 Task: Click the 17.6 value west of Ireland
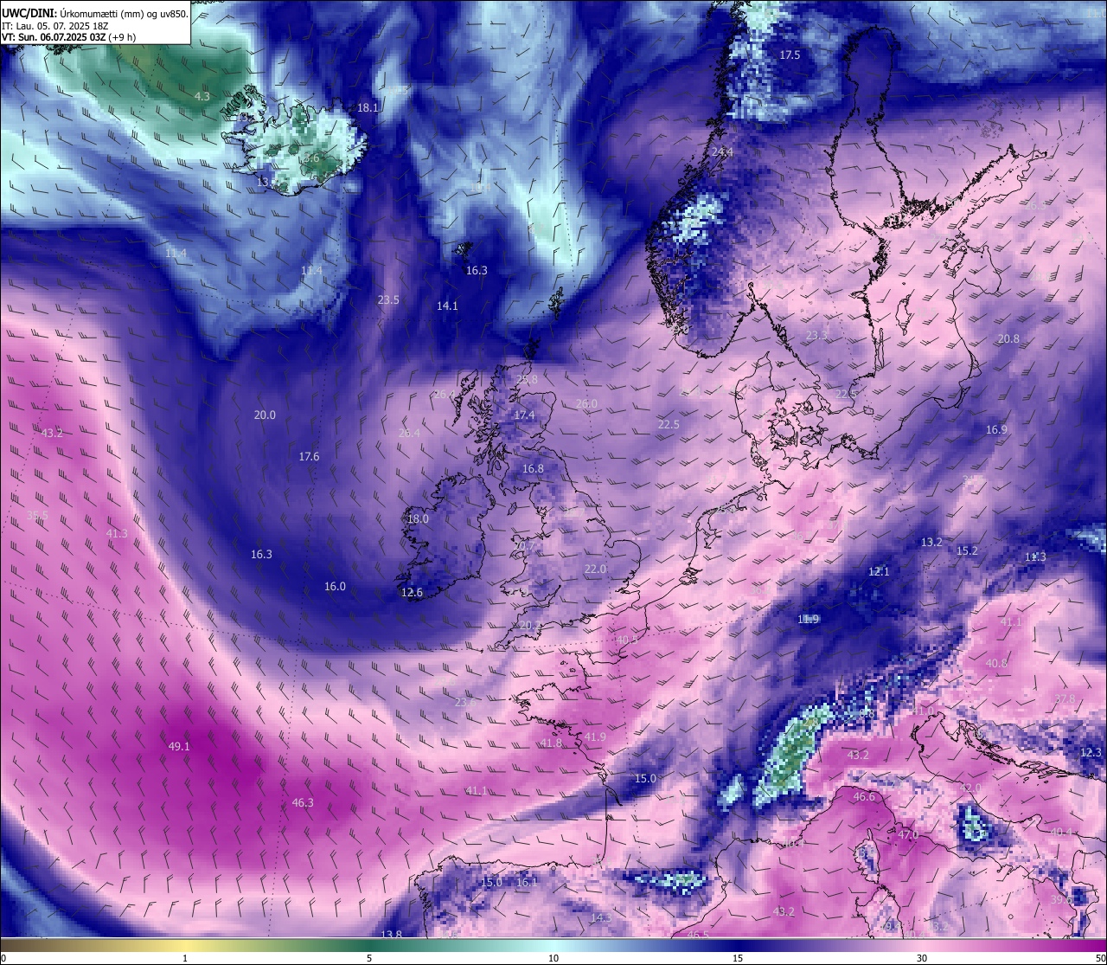tap(309, 456)
